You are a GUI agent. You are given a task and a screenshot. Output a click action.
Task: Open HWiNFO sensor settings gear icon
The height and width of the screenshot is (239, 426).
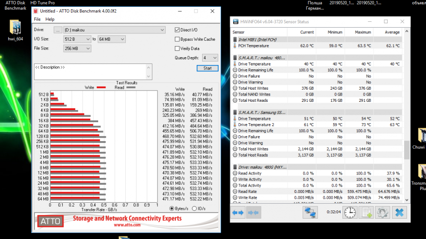coord(383,212)
